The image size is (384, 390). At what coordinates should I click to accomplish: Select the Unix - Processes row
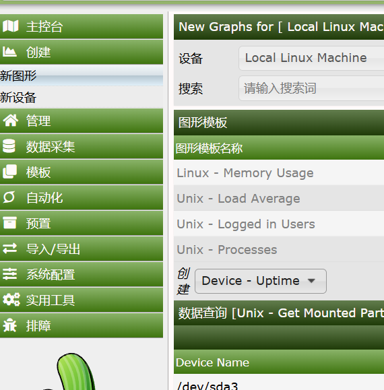pyautogui.click(x=279, y=249)
